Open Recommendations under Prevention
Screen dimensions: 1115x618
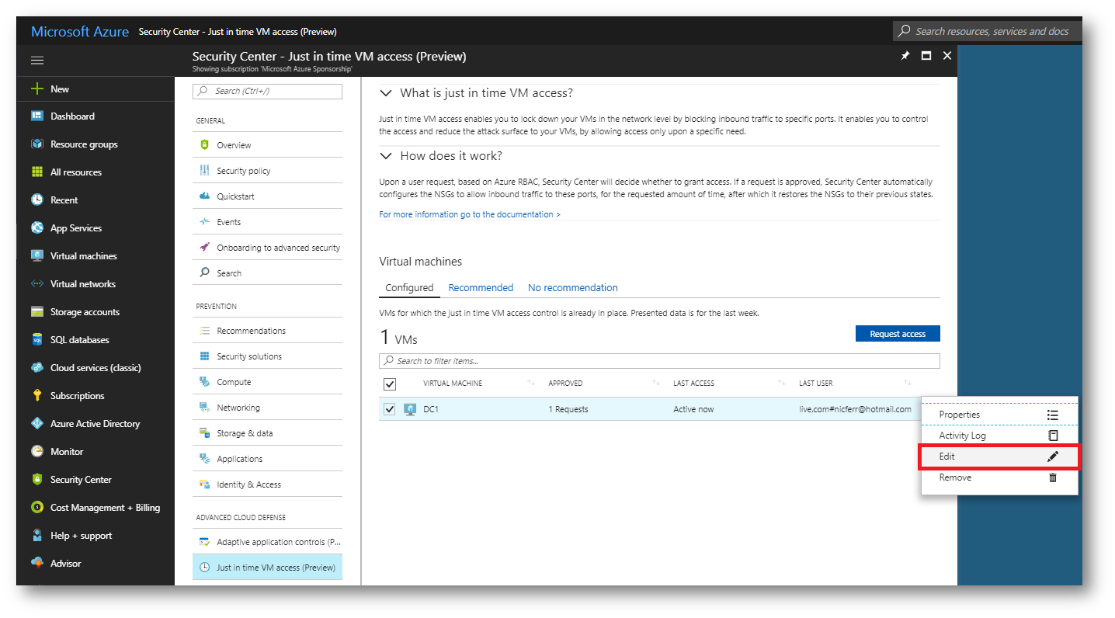pos(267,331)
